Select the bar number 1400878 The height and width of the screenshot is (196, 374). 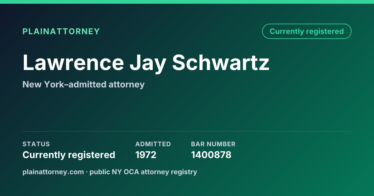click(x=211, y=155)
